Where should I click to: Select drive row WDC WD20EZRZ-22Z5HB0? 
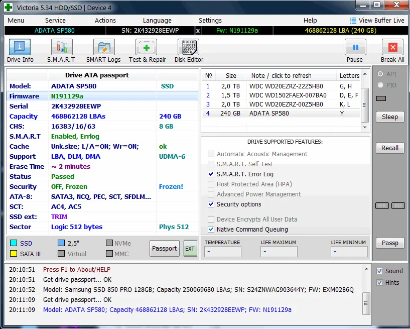click(x=281, y=86)
